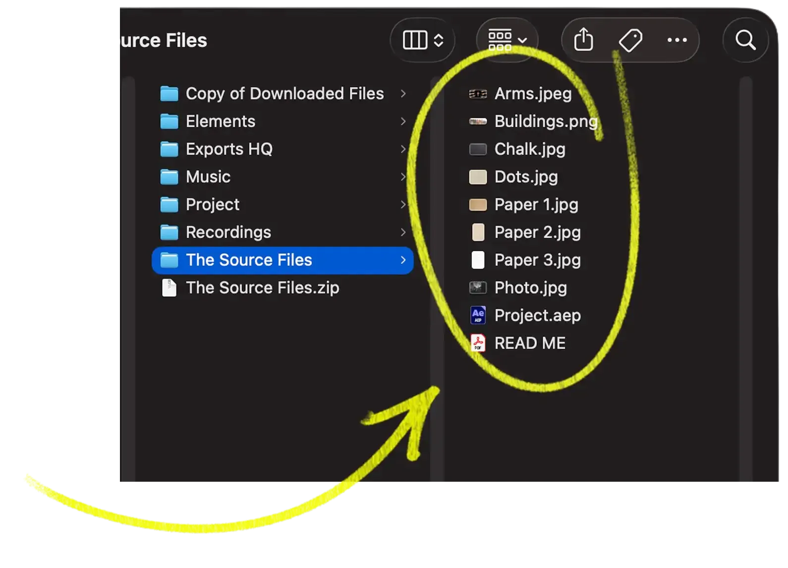Select the Music folder
Viewport: 788px width, 568px height.
(x=282, y=177)
